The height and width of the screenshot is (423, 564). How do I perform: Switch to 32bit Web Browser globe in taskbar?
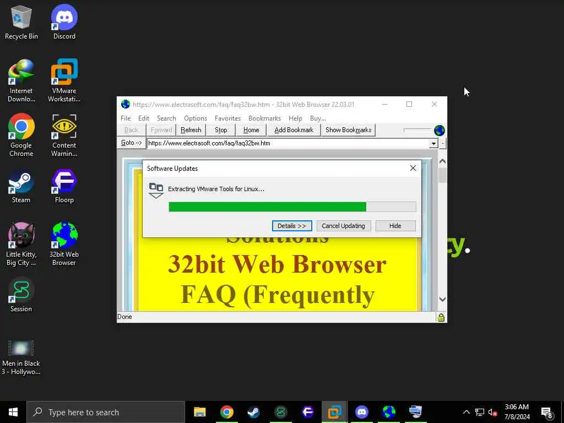pos(388,412)
